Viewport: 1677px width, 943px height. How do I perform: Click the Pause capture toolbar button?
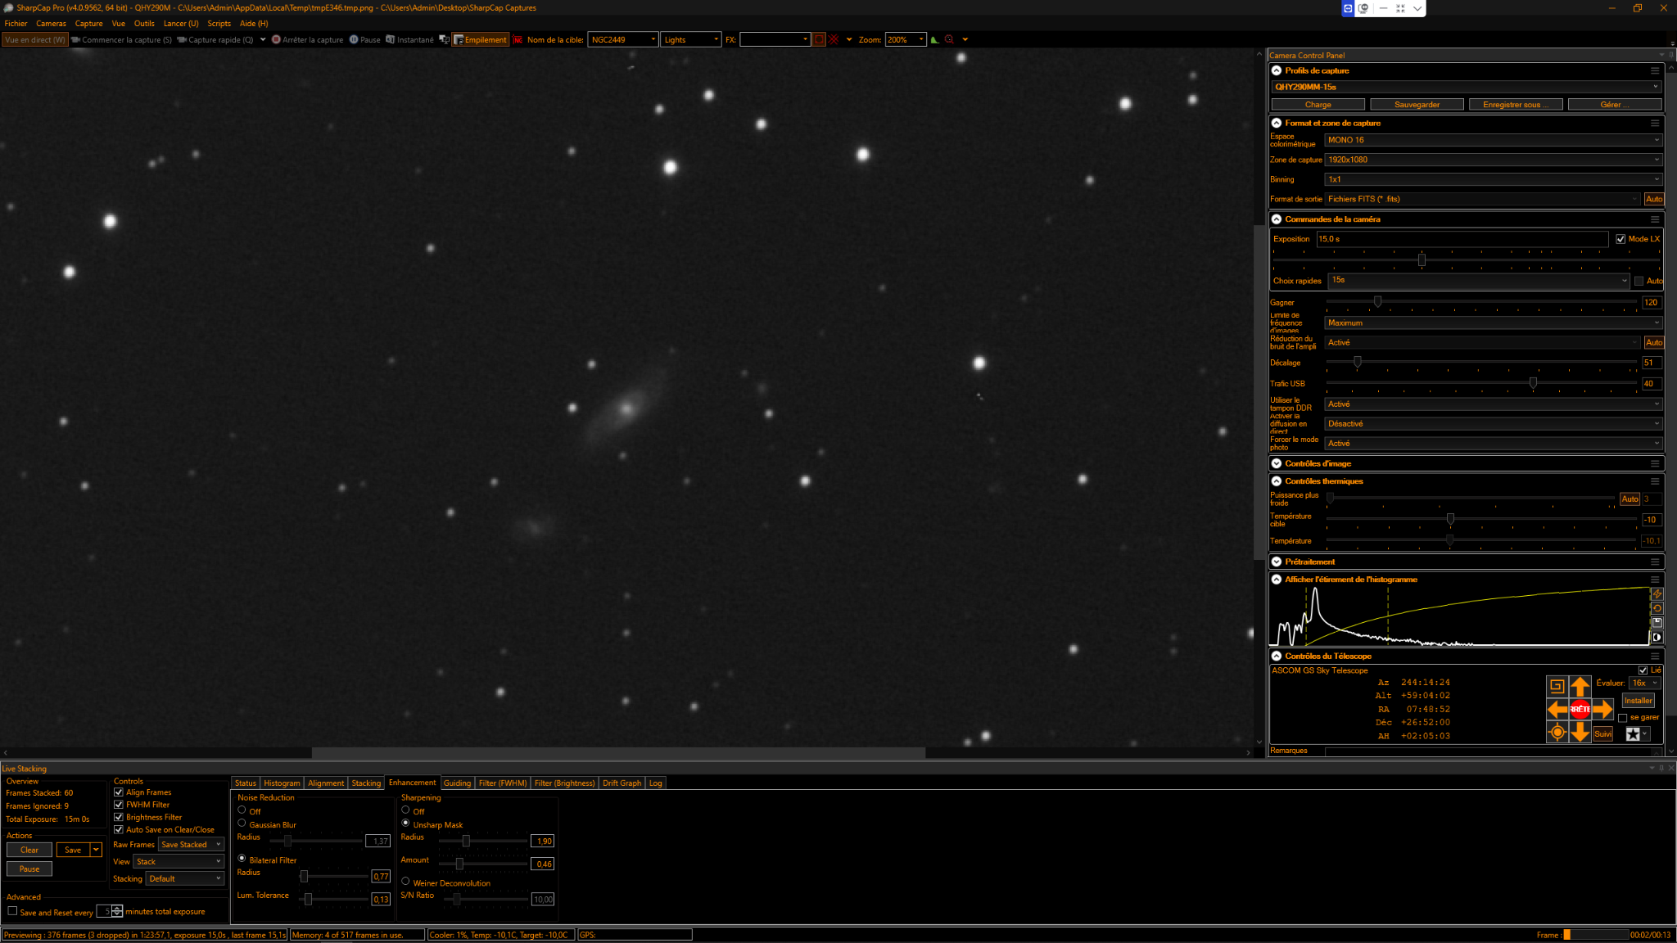365,39
